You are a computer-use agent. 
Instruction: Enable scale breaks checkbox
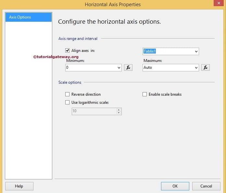145,94
